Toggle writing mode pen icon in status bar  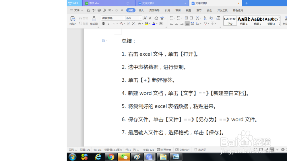[x=267, y=150]
